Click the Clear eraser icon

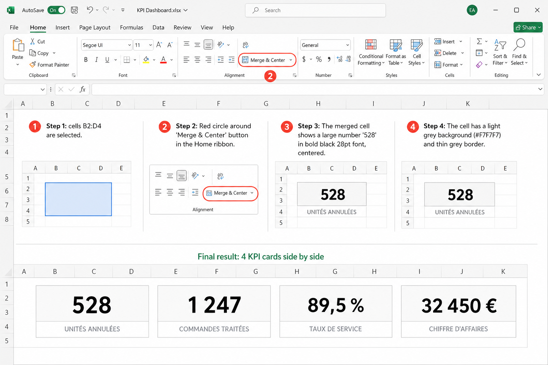[479, 65]
